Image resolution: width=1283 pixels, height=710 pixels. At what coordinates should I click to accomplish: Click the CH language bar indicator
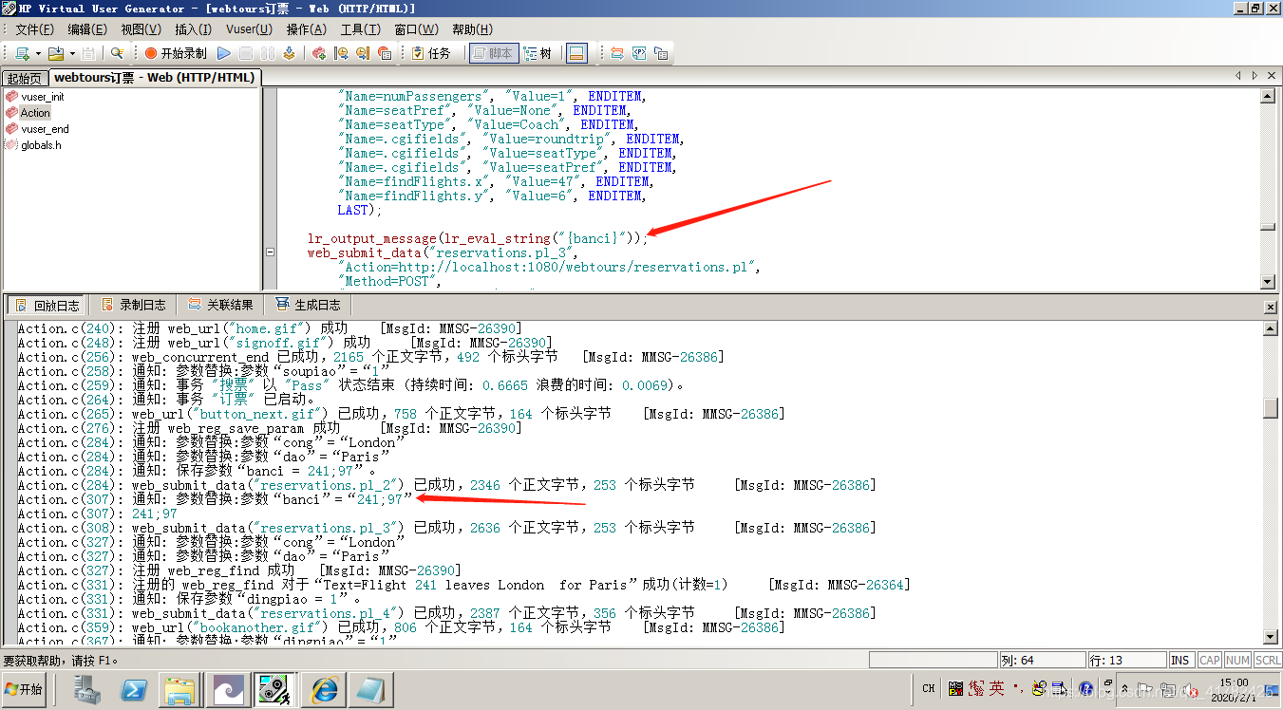pos(929,689)
